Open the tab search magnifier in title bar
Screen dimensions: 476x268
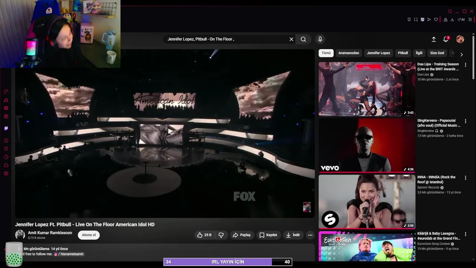coord(450,12)
